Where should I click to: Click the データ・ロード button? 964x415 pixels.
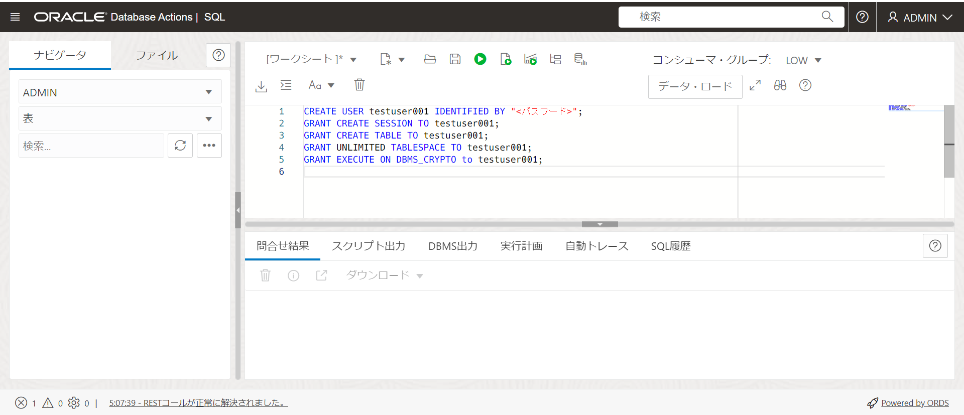695,86
